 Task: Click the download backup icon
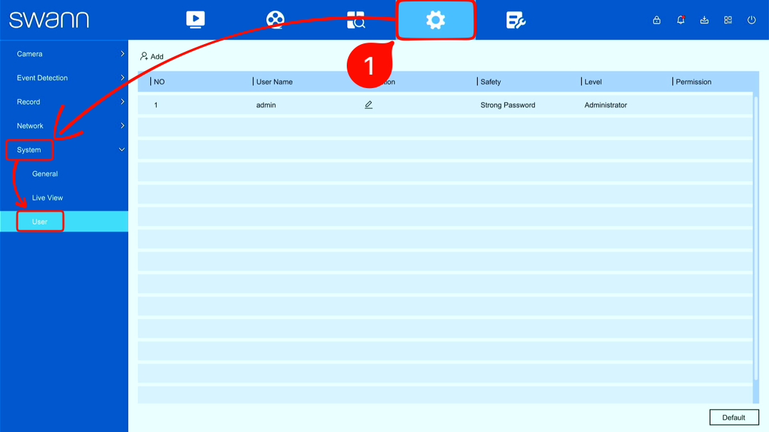pyautogui.click(x=704, y=20)
